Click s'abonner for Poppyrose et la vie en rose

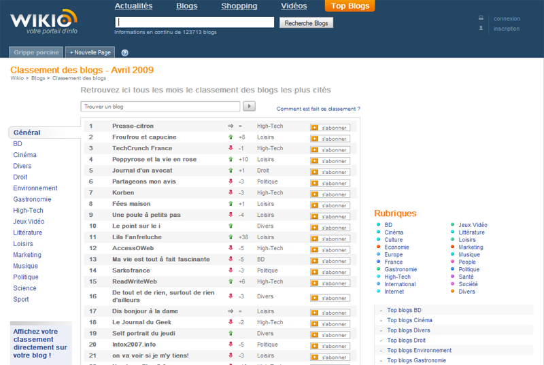[330, 161]
